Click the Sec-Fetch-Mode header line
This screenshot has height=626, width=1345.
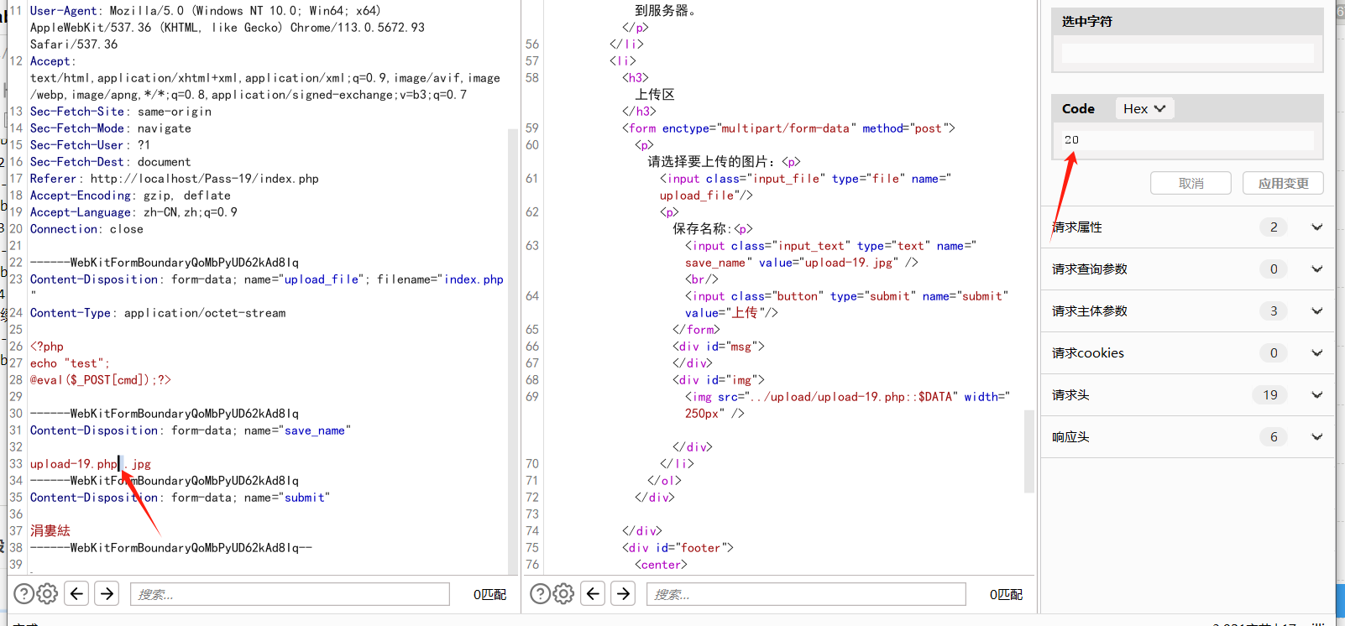click(x=111, y=128)
